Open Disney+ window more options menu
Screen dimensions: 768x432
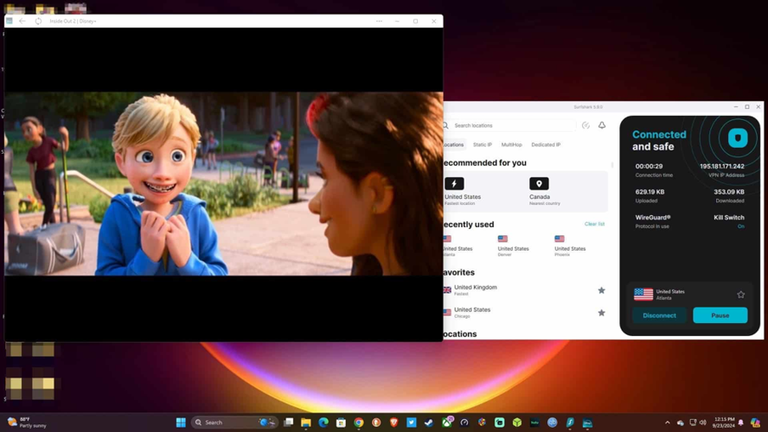379,21
